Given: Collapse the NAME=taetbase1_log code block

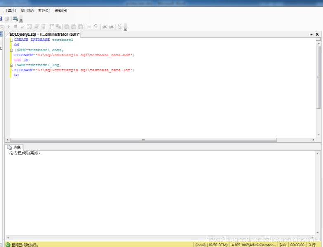Looking at the screenshot, I should point(12,65).
